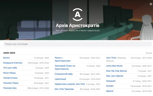Open the New Jazz Special show
Viewport: 153px width, 96px height.
pyautogui.click(x=115, y=76)
